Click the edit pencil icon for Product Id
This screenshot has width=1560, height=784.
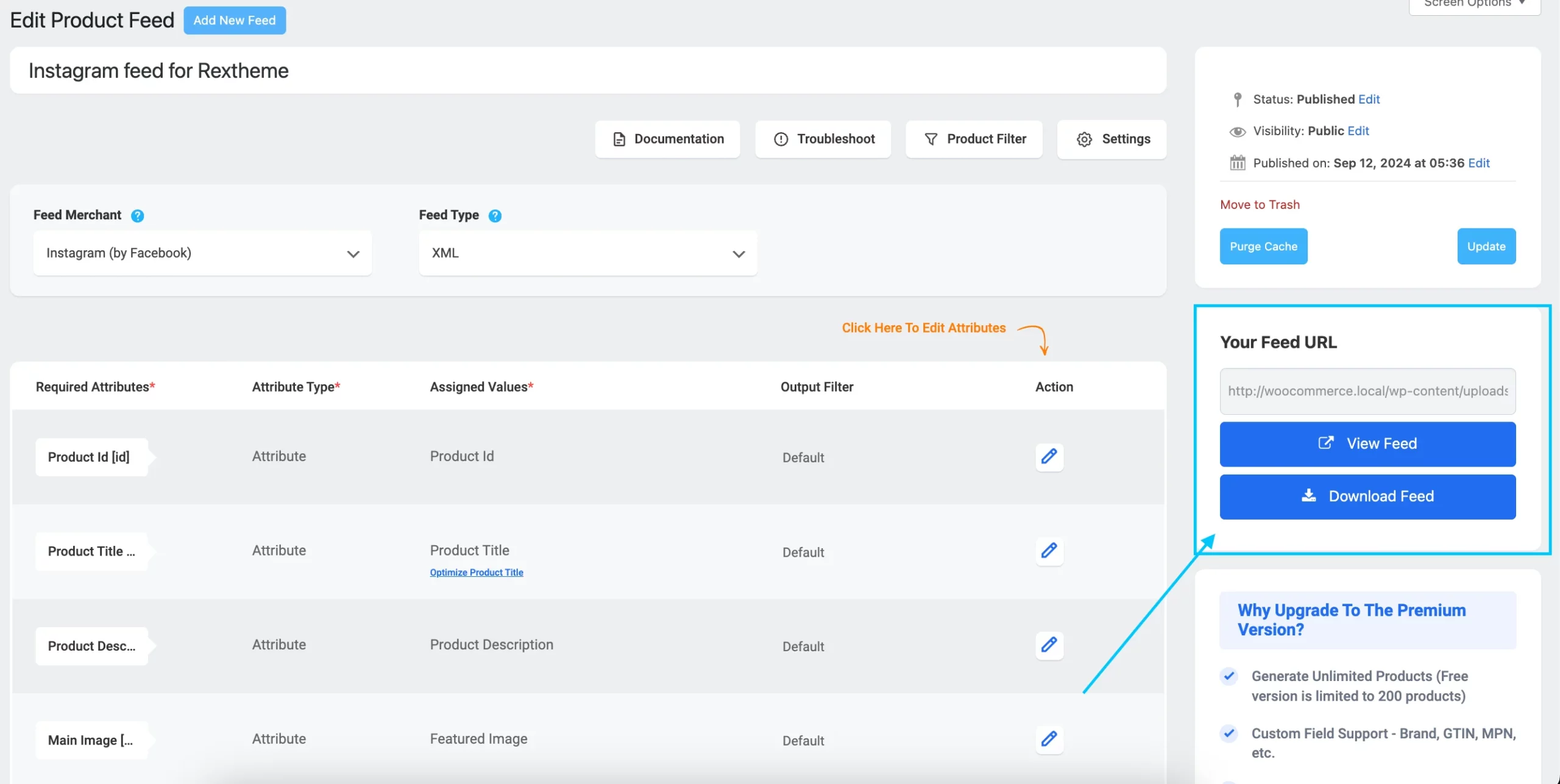tap(1050, 456)
